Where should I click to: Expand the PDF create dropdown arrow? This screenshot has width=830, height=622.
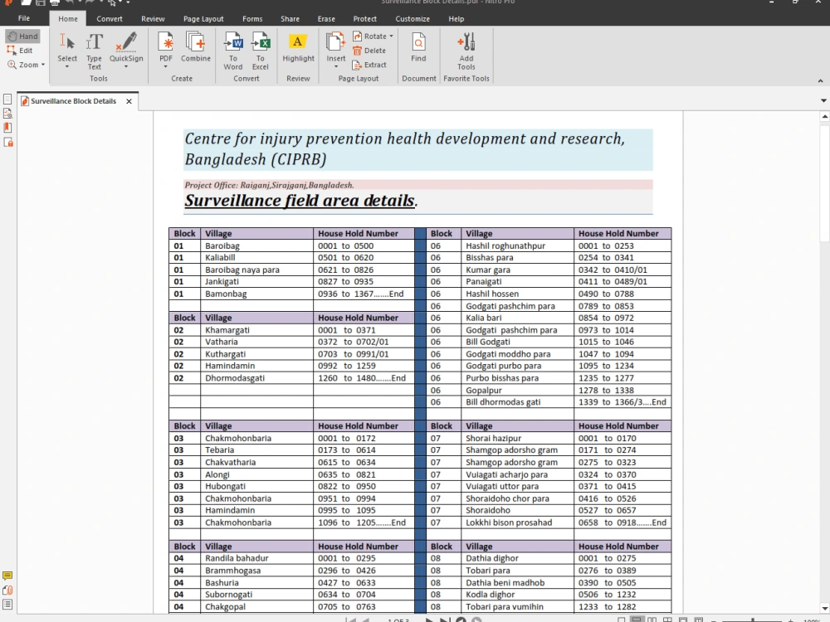166,66
